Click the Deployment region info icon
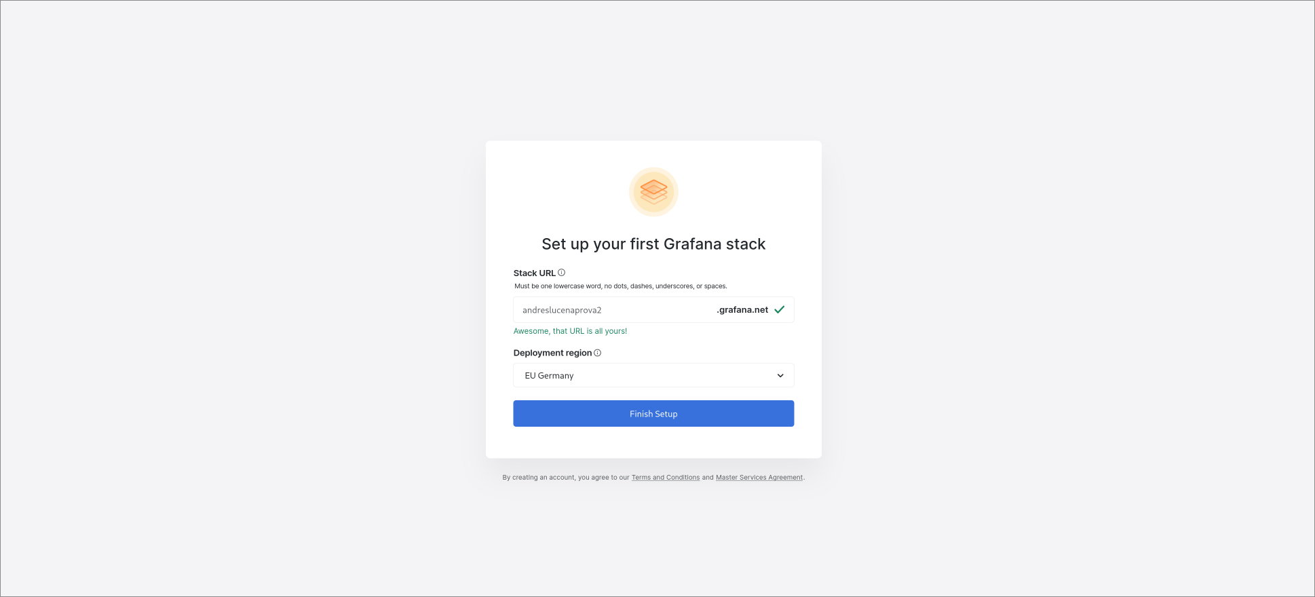This screenshot has width=1315, height=597. 598,353
